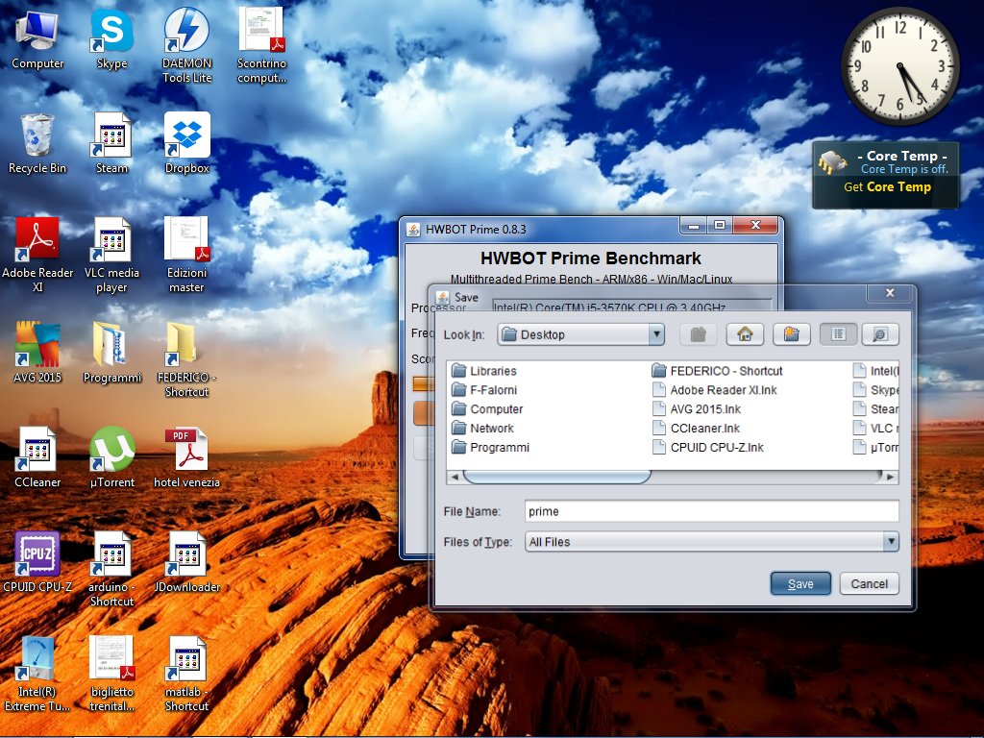Select Adobe Reader XI.lnk file
The image size is (984, 738).
click(x=715, y=390)
